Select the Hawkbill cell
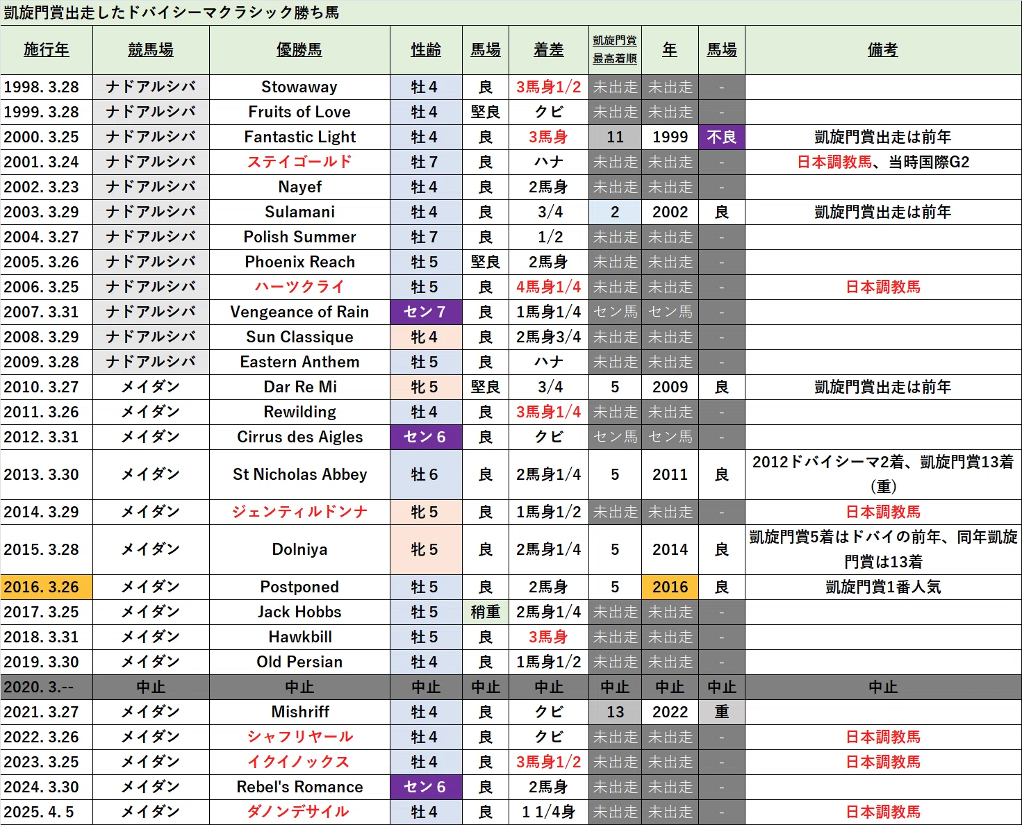The width and height of the screenshot is (1022, 825). pos(299,637)
